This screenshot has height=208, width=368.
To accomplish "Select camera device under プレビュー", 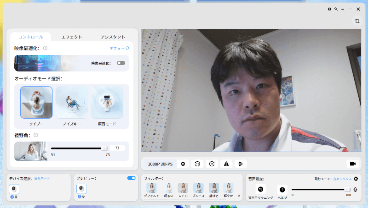I will [81, 189].
